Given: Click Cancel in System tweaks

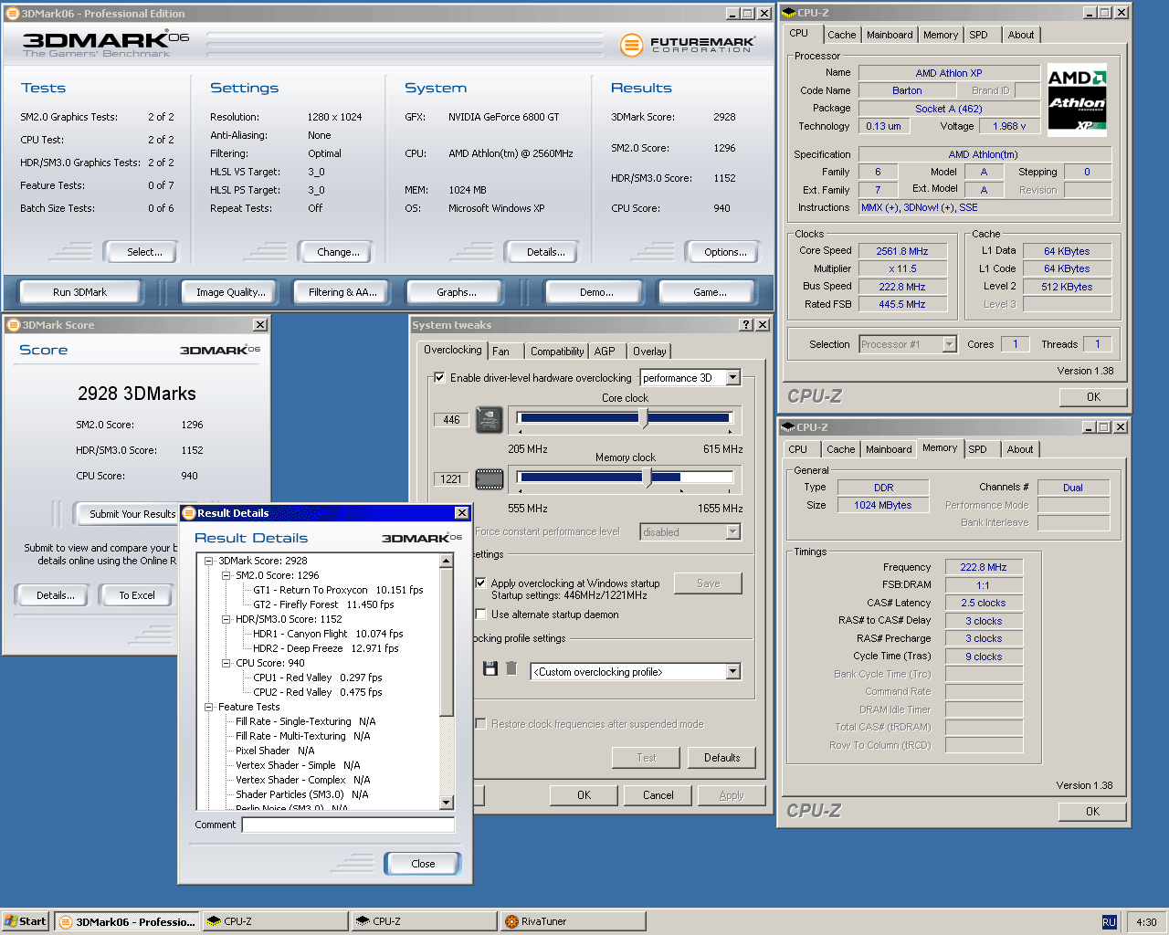Looking at the screenshot, I should click(658, 795).
